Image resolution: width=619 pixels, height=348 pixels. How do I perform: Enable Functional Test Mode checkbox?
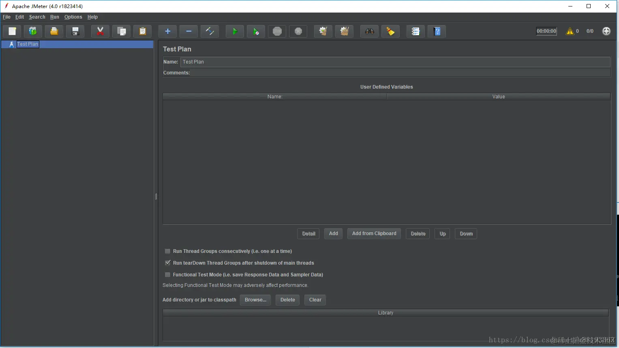point(167,275)
